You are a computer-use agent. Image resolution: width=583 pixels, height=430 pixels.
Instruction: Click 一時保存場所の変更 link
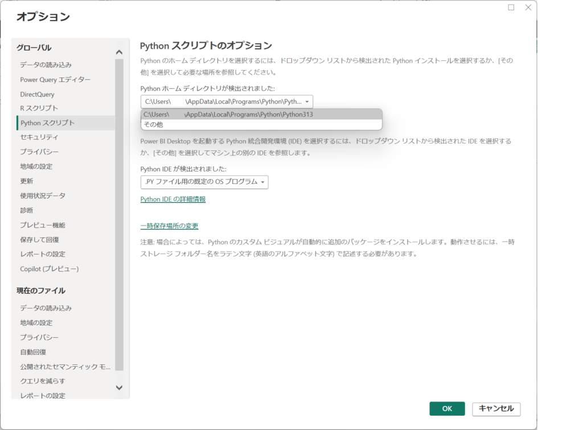169,226
